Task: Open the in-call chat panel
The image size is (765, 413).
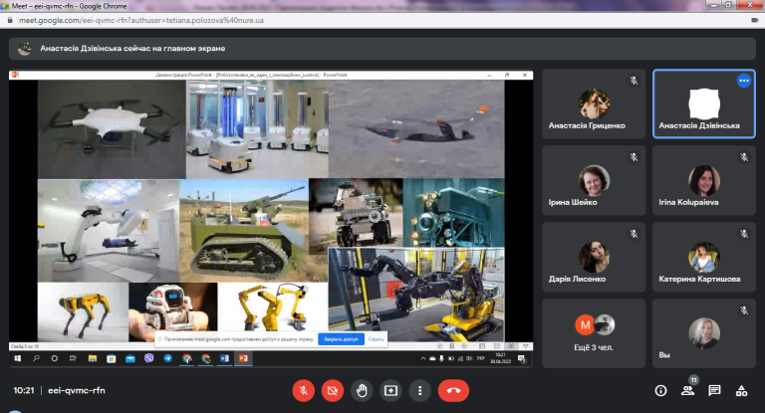Action: click(714, 390)
